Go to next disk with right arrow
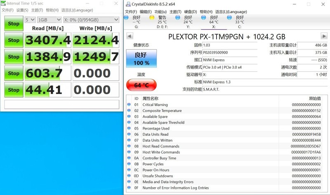The image size is (330, 195). pos(324,36)
